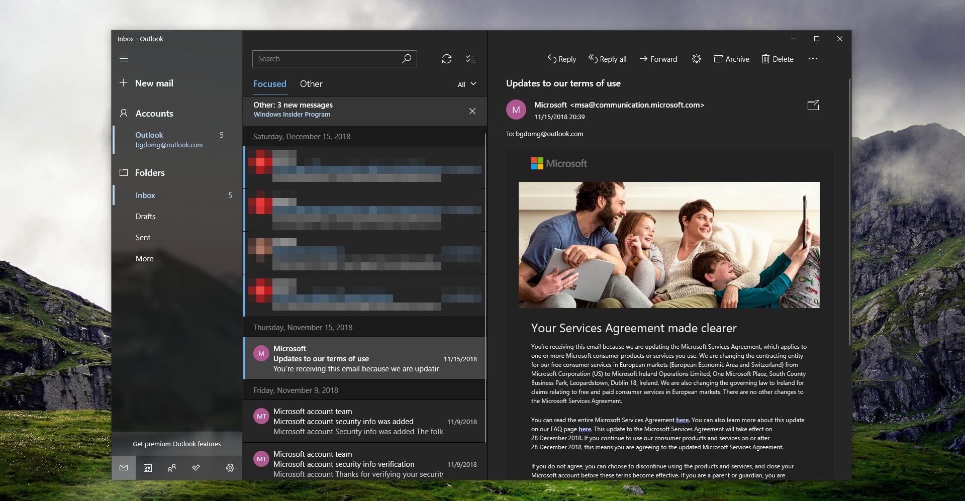Open the first 'here' Services Agreement link
Viewport: 965px width, 501px height.
click(682, 420)
